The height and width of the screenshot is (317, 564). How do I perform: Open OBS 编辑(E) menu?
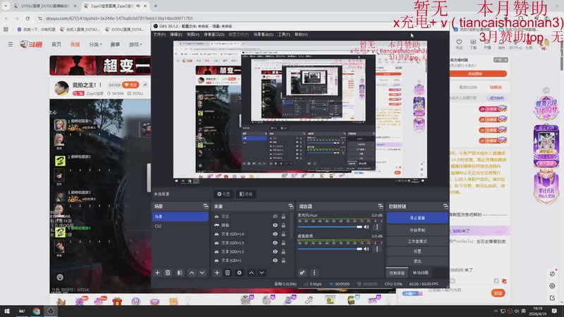click(176, 35)
